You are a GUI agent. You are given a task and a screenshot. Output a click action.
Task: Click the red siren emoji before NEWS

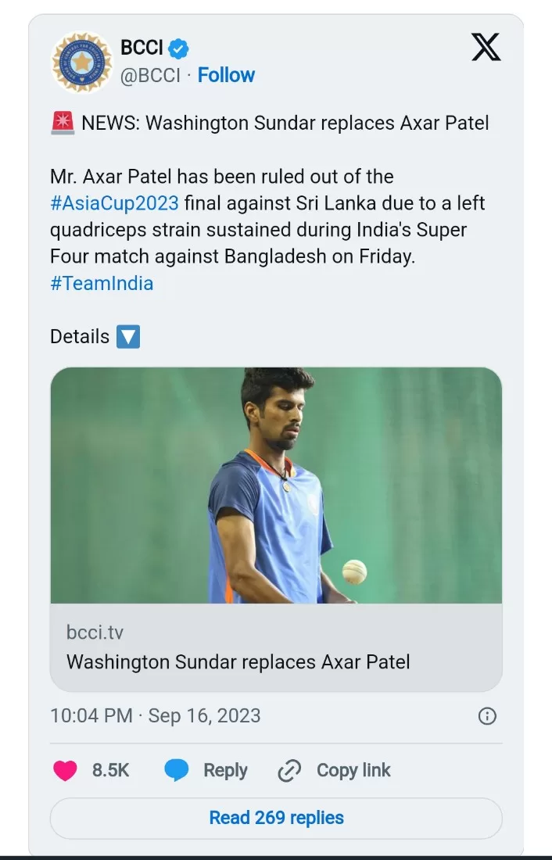63,123
